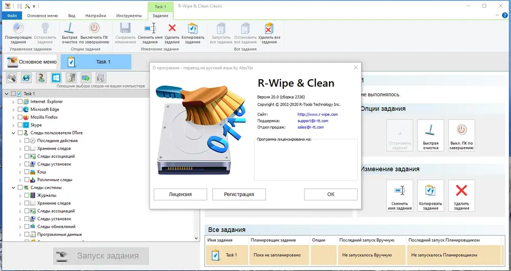Enable the Mozilla Firefox checkbox

[x=20, y=117]
